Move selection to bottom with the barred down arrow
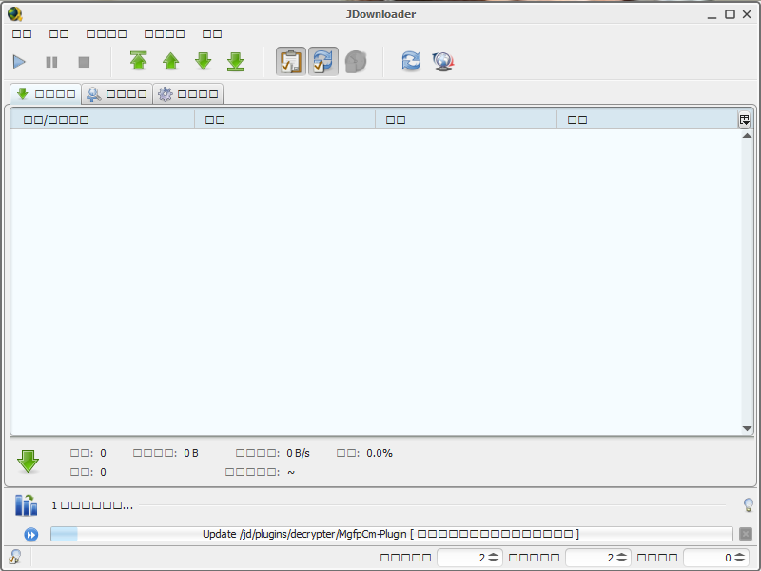The height and width of the screenshot is (571, 761). tap(235, 61)
